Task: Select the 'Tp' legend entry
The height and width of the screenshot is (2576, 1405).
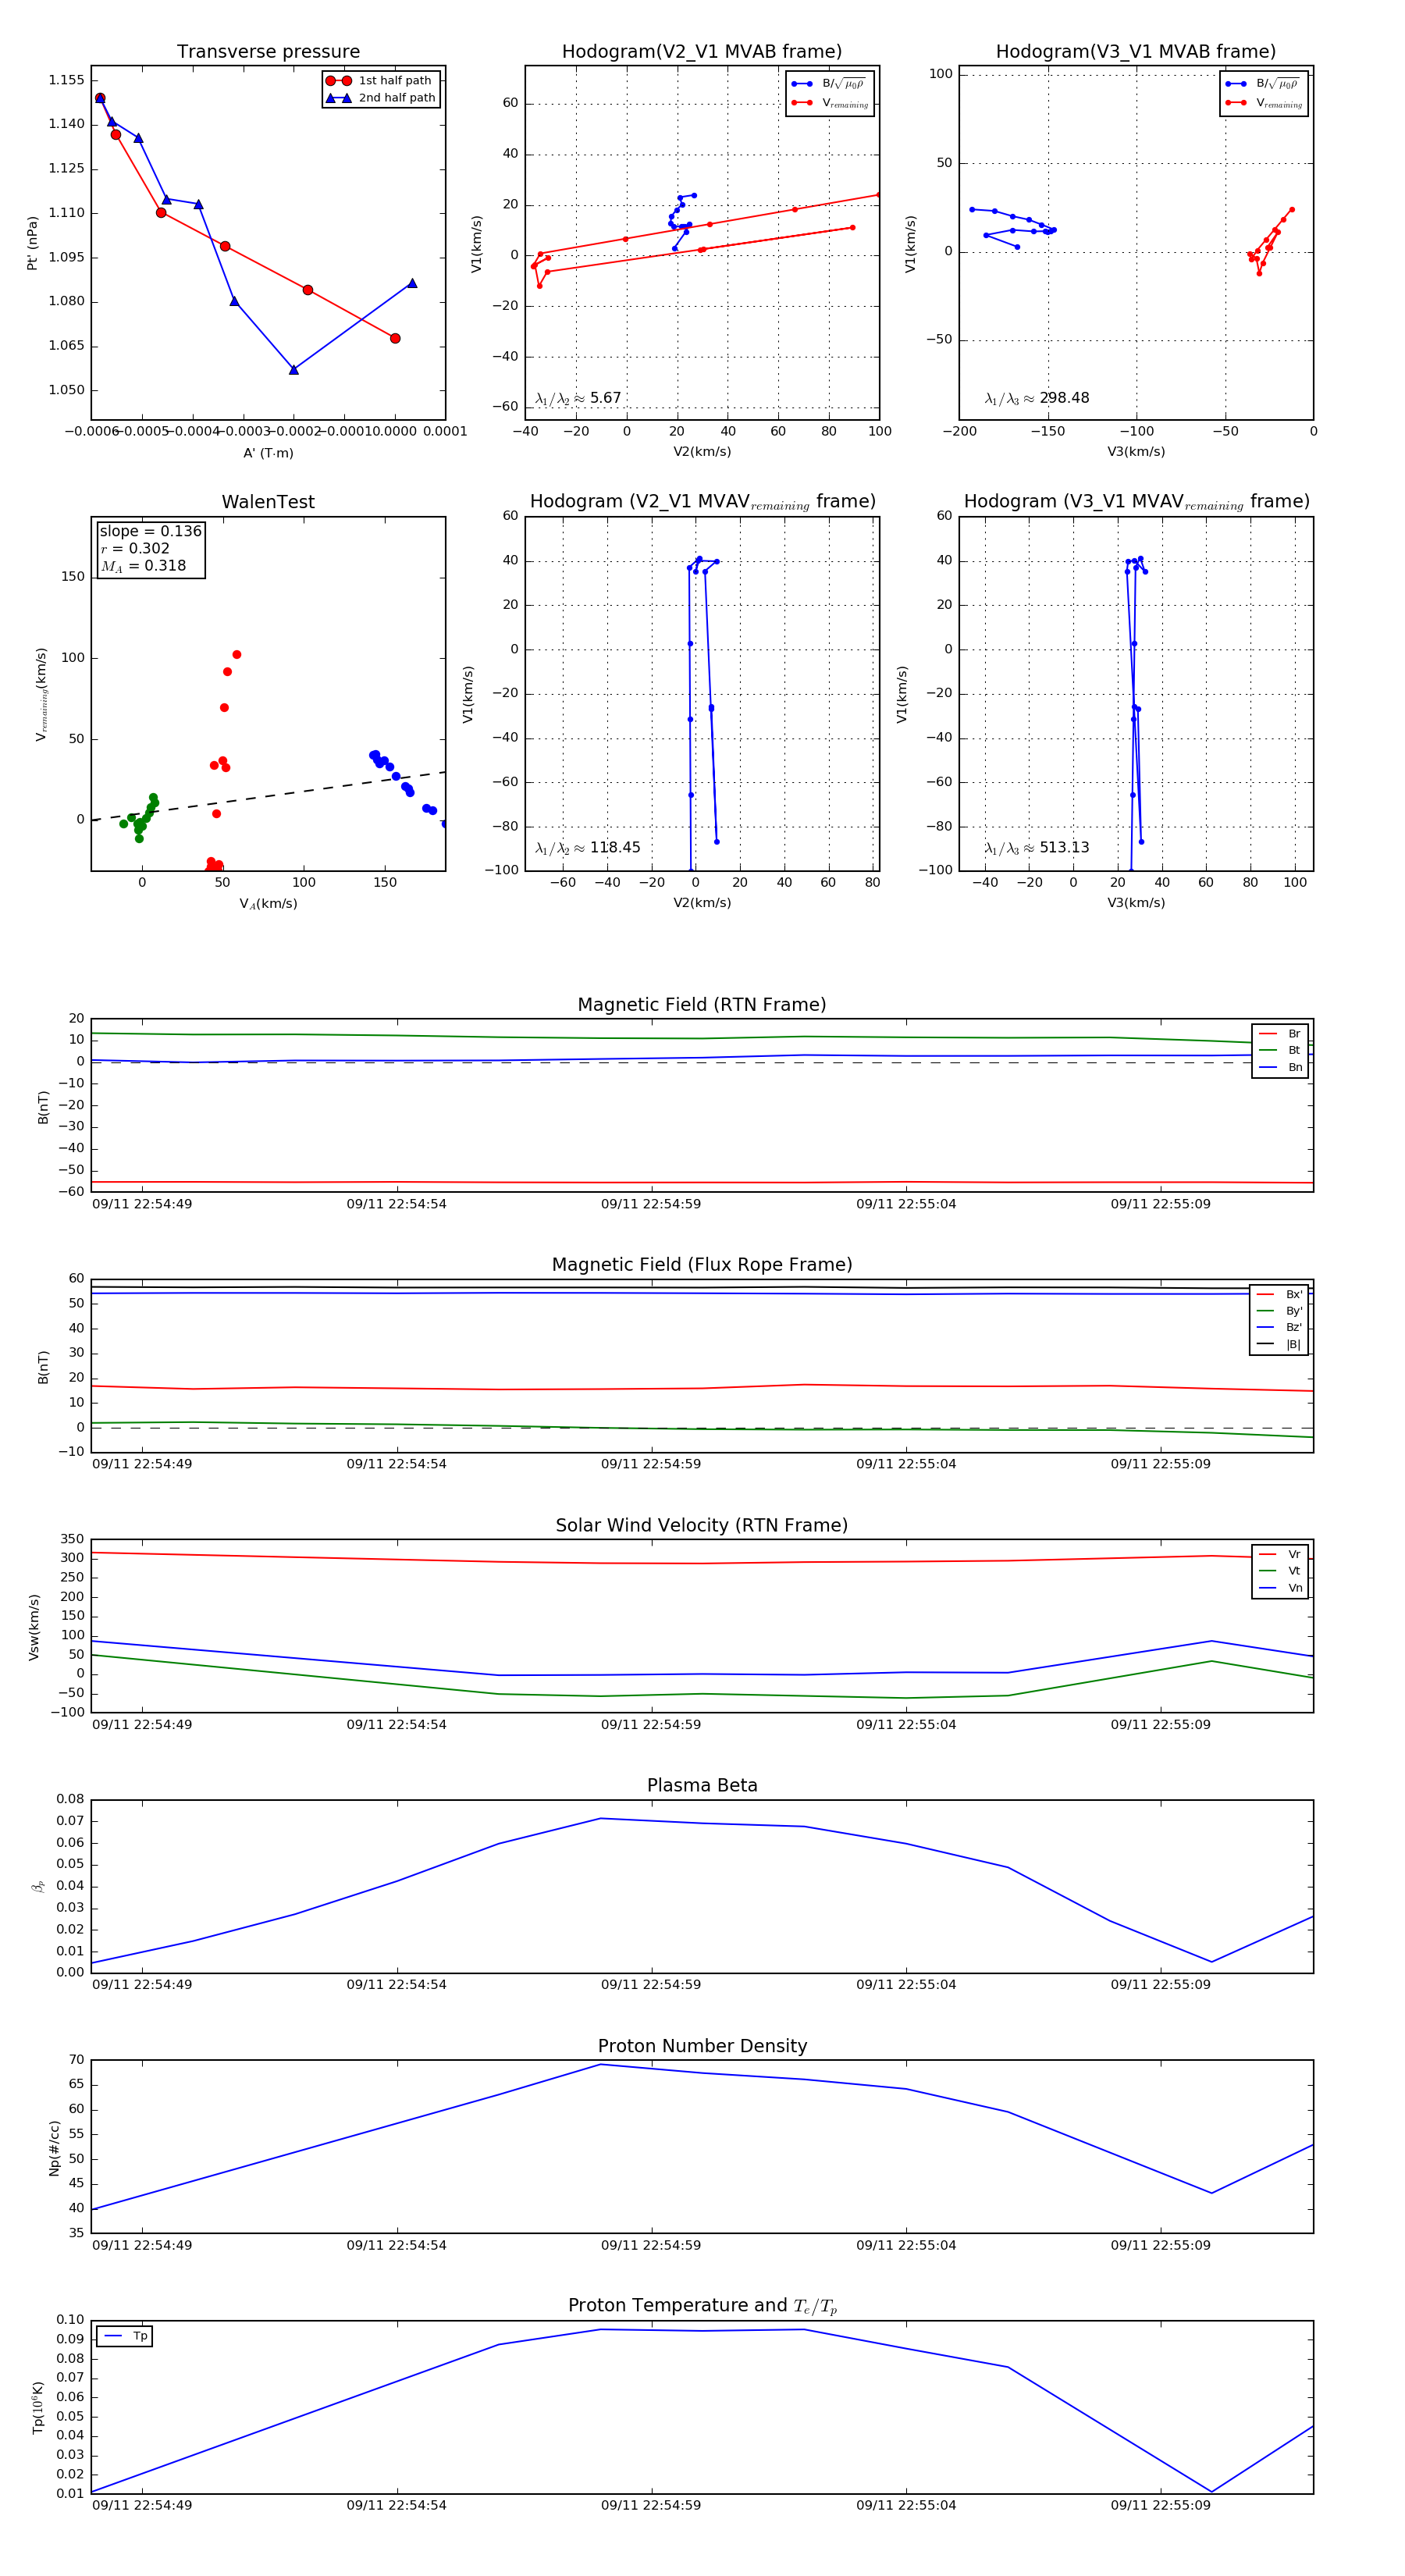Action: (126, 2337)
